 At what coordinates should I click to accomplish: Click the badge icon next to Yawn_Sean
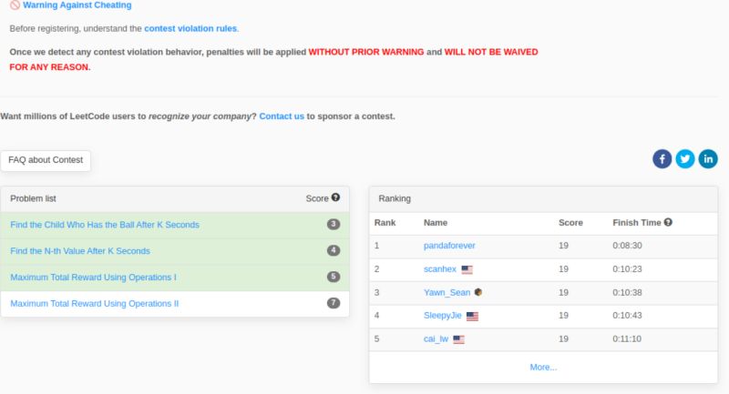tap(477, 292)
